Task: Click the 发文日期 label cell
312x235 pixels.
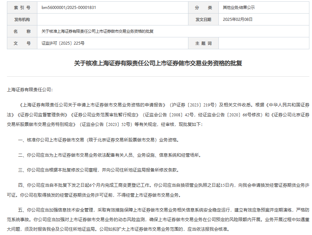Action: tap(203, 20)
